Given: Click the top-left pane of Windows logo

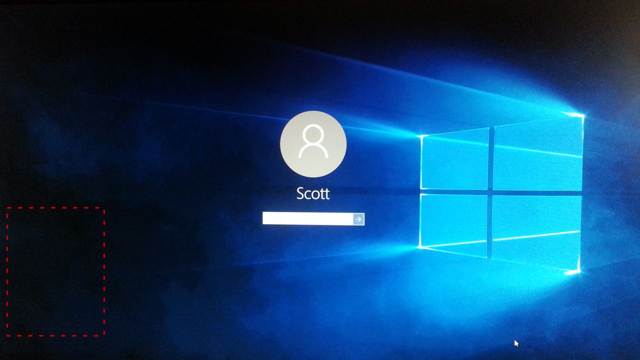Looking at the screenshot, I should [x=454, y=159].
